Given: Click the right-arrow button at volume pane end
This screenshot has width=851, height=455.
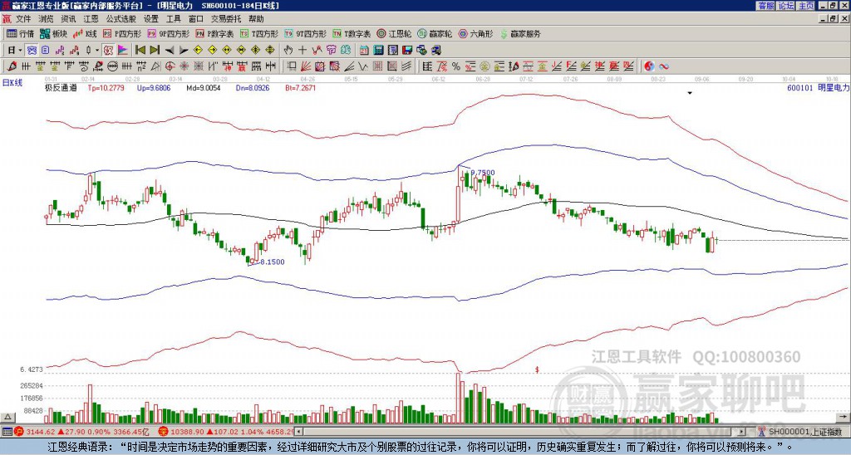Looking at the screenshot, I should (x=844, y=417).
